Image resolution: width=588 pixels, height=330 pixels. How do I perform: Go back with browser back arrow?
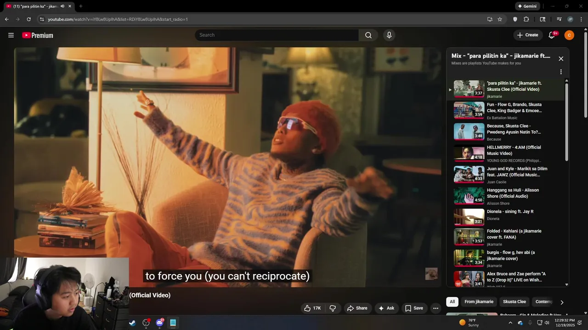(6, 19)
